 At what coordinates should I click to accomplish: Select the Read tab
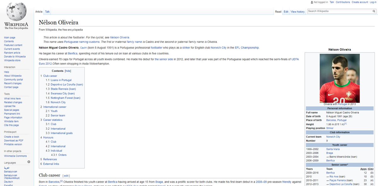[x=278, y=12]
